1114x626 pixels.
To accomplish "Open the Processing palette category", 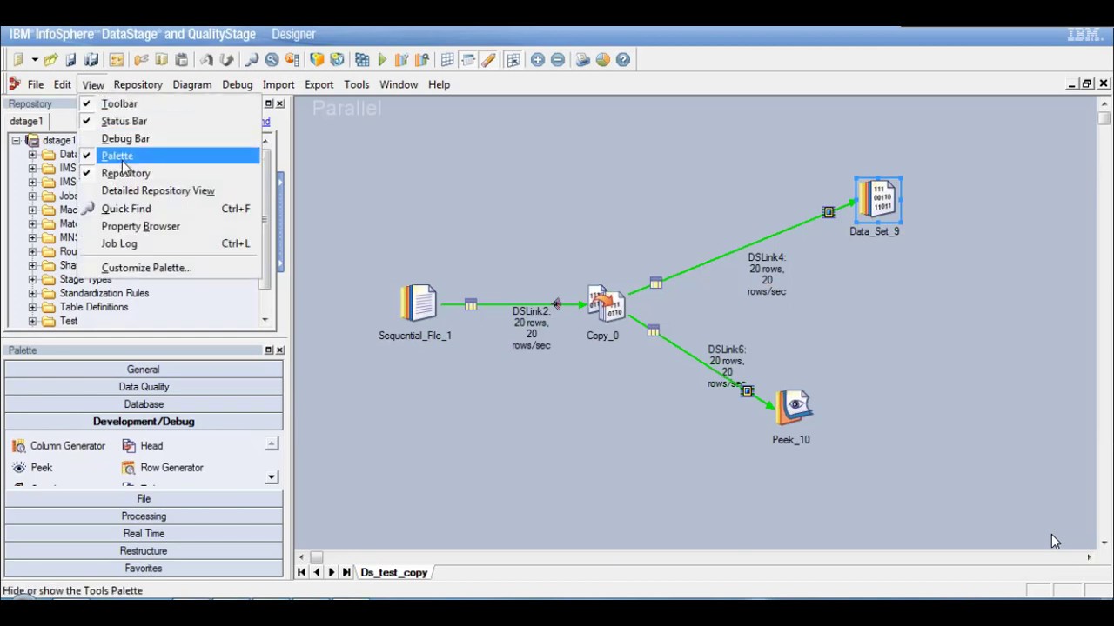I will 144,516.
